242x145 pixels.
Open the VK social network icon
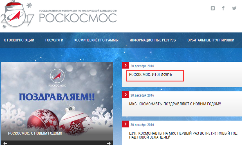[x=213, y=8]
